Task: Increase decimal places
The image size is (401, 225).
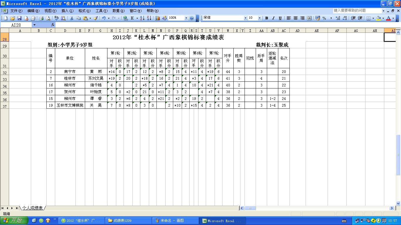Action: pyautogui.click(x=338, y=18)
